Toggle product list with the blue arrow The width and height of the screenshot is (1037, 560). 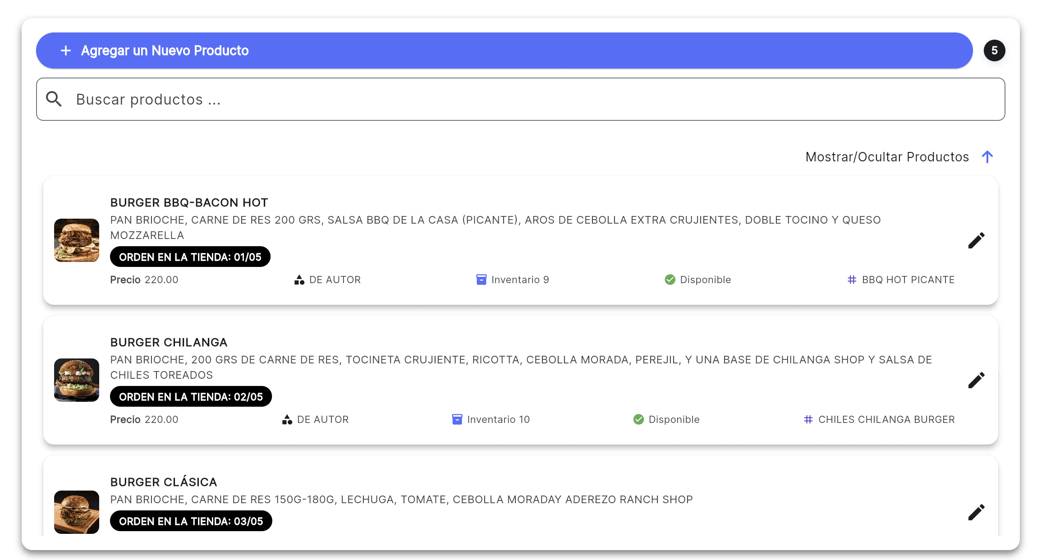coord(987,157)
